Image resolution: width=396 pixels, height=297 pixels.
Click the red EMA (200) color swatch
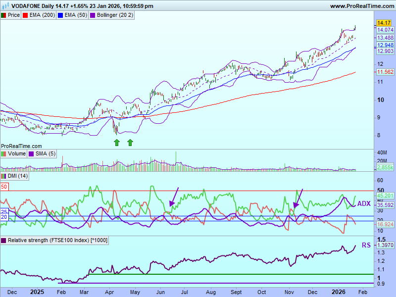pyautogui.click(x=26, y=15)
